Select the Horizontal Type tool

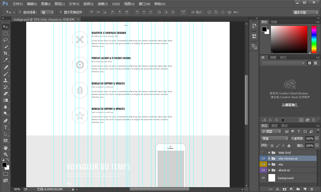[x=6, y=127]
